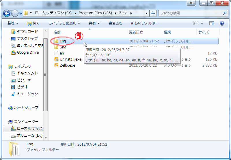231x160 pixels.
Task: Select the ローカル ディスク (C:) breadcrumb
Action: pyautogui.click(x=53, y=13)
